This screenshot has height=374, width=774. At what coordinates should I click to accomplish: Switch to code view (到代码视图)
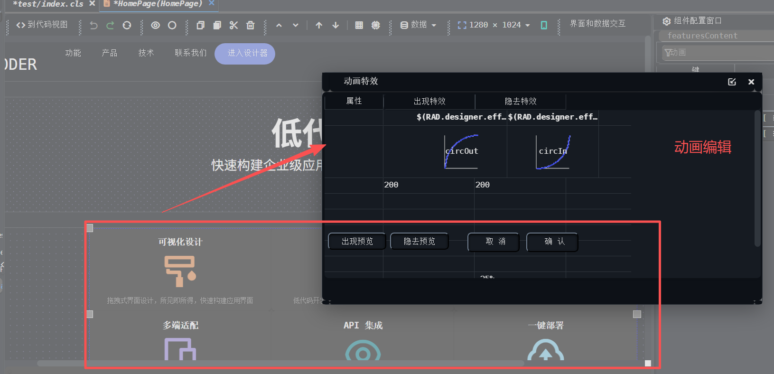[x=42, y=25]
